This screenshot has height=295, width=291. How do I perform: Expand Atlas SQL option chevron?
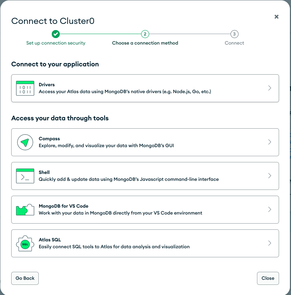(x=270, y=243)
